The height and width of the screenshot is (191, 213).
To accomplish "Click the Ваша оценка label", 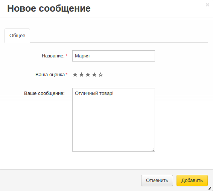I will (50, 75).
